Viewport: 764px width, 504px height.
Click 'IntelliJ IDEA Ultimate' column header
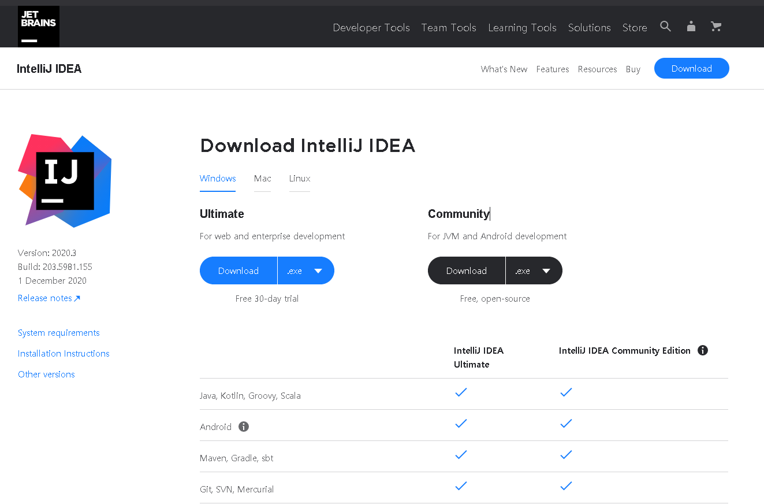click(x=479, y=357)
